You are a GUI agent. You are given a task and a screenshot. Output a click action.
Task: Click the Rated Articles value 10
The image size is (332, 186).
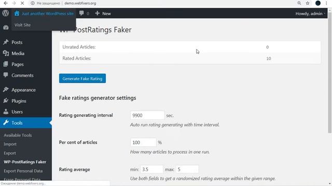269,58
